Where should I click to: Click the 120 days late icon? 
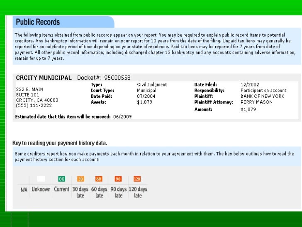(x=137, y=179)
